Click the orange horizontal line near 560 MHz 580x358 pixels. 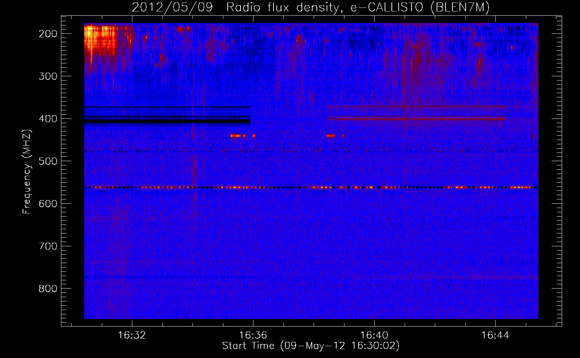[311, 187]
